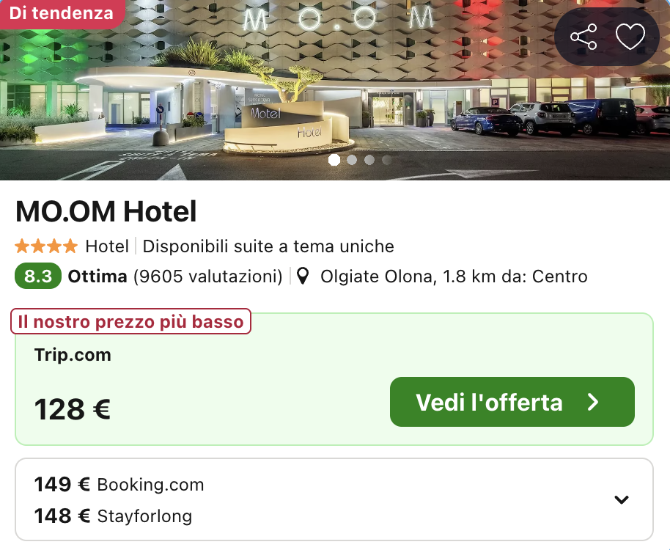The width and height of the screenshot is (670, 550).
Task: Click the share icon
Action: pyautogui.click(x=584, y=35)
